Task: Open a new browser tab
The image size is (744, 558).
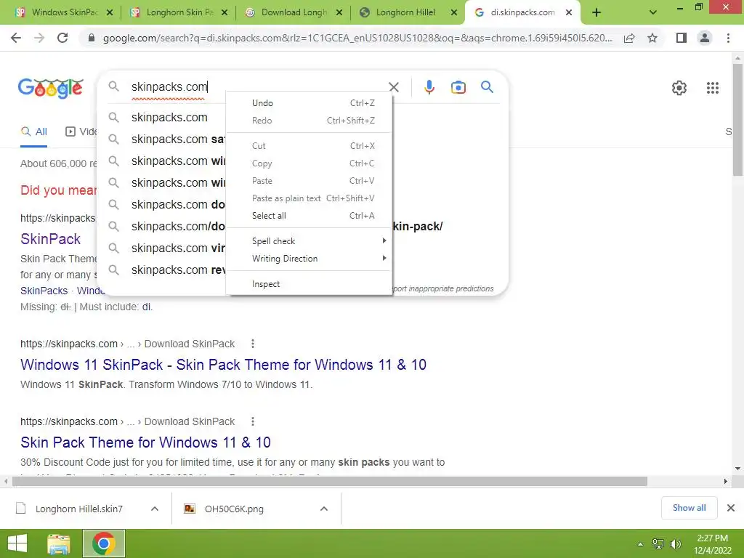Action: 597,13
